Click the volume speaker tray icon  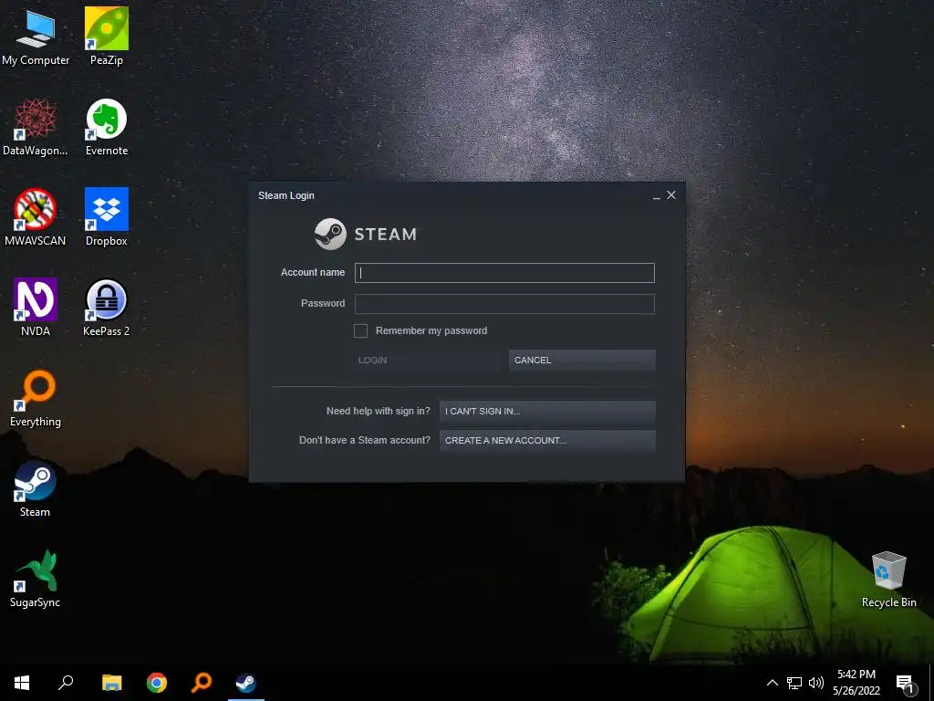(816, 683)
